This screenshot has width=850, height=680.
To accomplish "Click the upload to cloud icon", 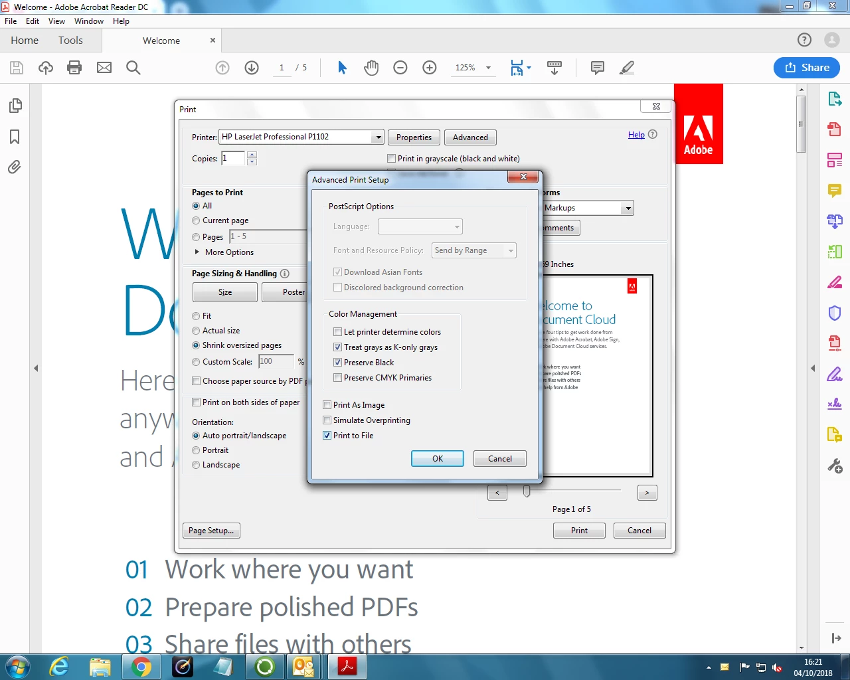I will click(x=46, y=68).
